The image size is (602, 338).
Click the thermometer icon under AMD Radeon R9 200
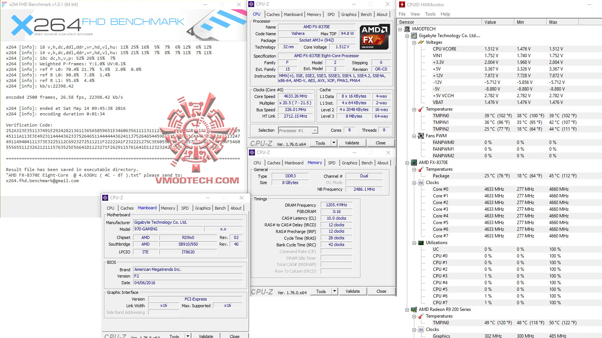point(421,316)
